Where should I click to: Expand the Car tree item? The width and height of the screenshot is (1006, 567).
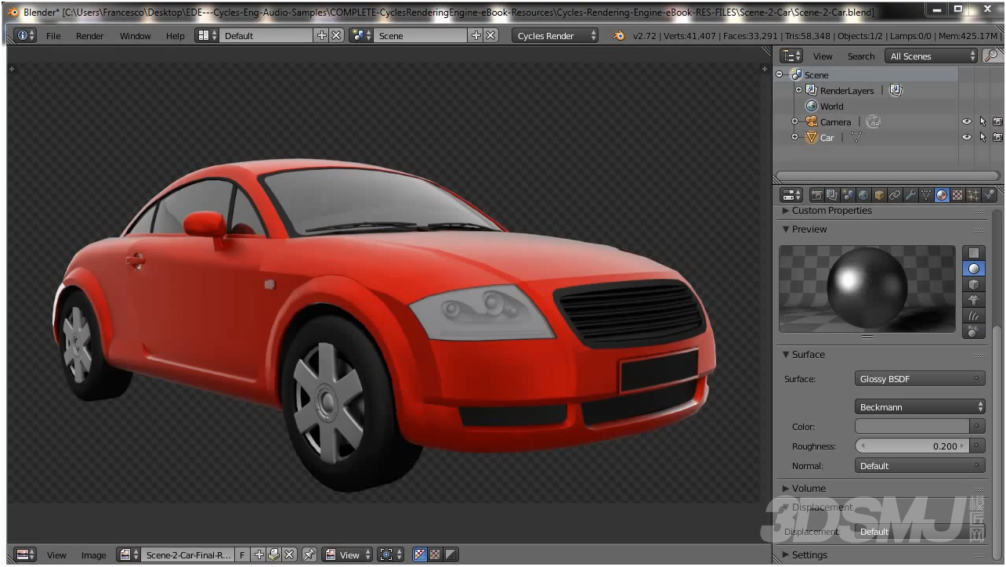pyautogui.click(x=794, y=138)
